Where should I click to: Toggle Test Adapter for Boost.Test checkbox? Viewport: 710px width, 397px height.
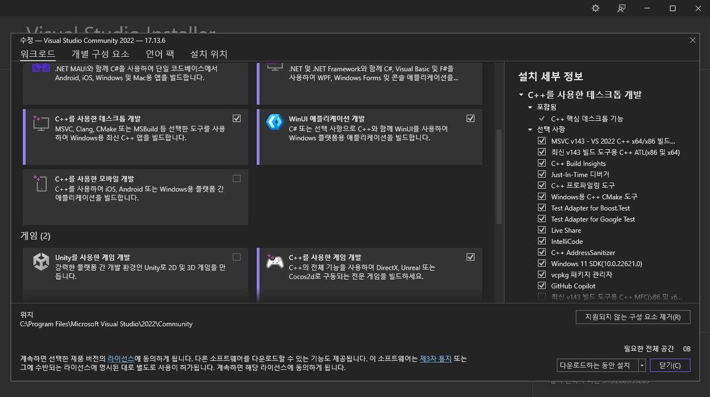542,208
